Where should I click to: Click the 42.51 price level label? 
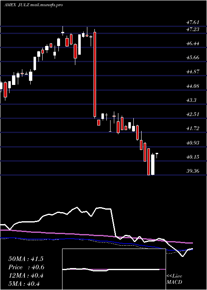click(193, 114)
